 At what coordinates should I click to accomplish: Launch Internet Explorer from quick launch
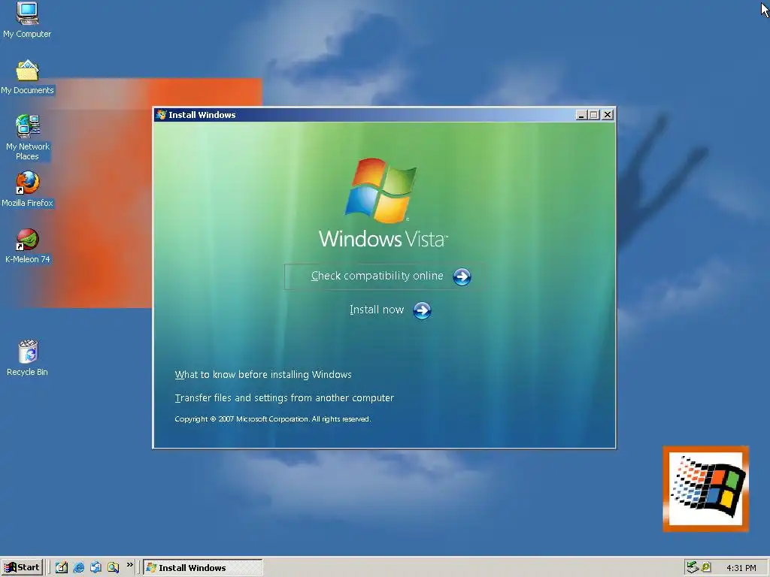78,568
